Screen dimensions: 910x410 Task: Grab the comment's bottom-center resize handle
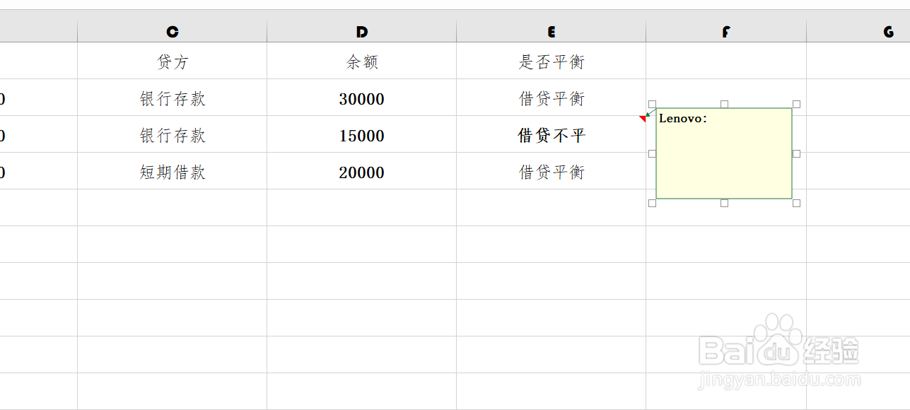click(x=724, y=203)
